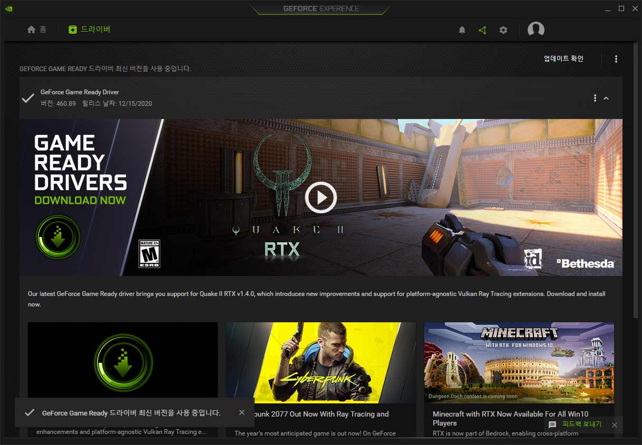This screenshot has width=642, height=445.
Task: Open the more options menu beside 업데이트 확인
Action: (x=616, y=59)
